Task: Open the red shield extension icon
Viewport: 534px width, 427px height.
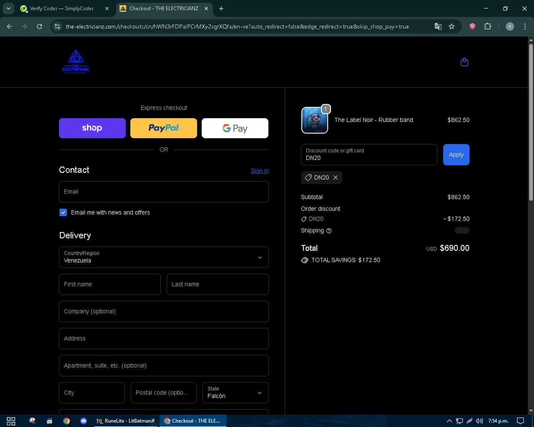Action: point(472,26)
